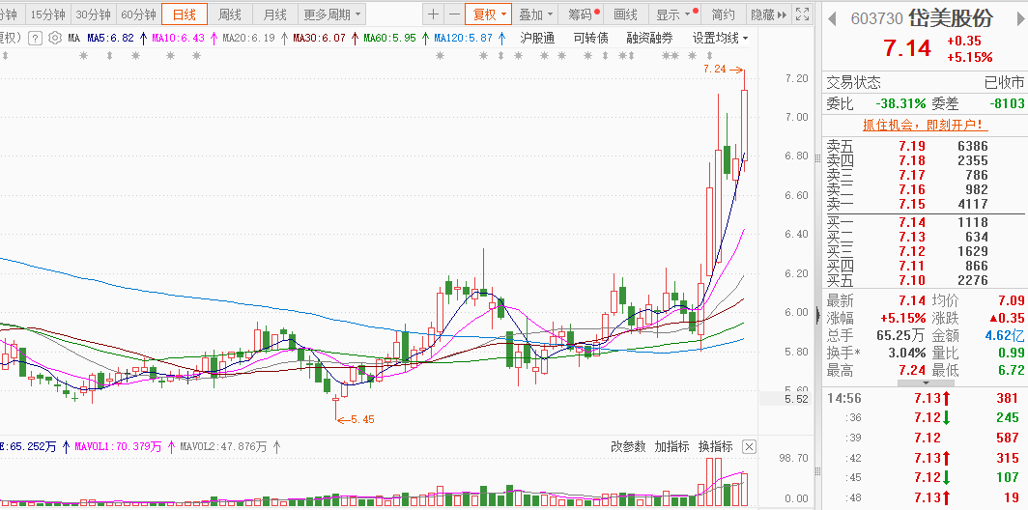Switch to 30分钟 period tab
Screen dimensions: 1028x510
click(x=93, y=14)
